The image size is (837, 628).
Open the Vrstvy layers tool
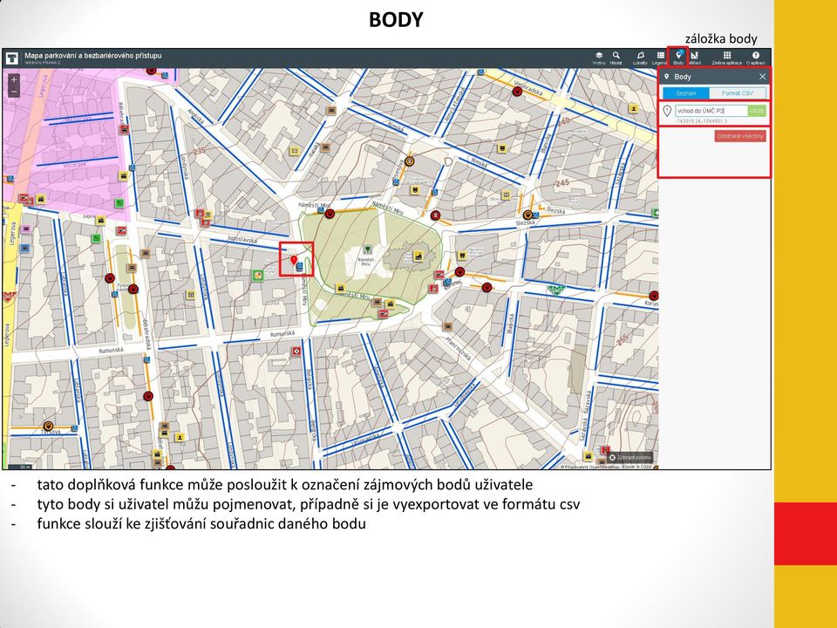pos(599,58)
